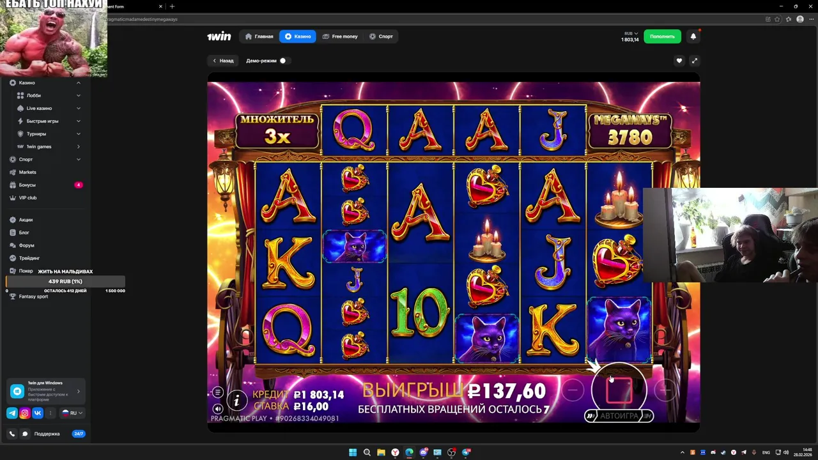Image resolution: width=818 pixels, height=460 pixels.
Task: Select the Турниры shield icon
Action: pos(20,134)
